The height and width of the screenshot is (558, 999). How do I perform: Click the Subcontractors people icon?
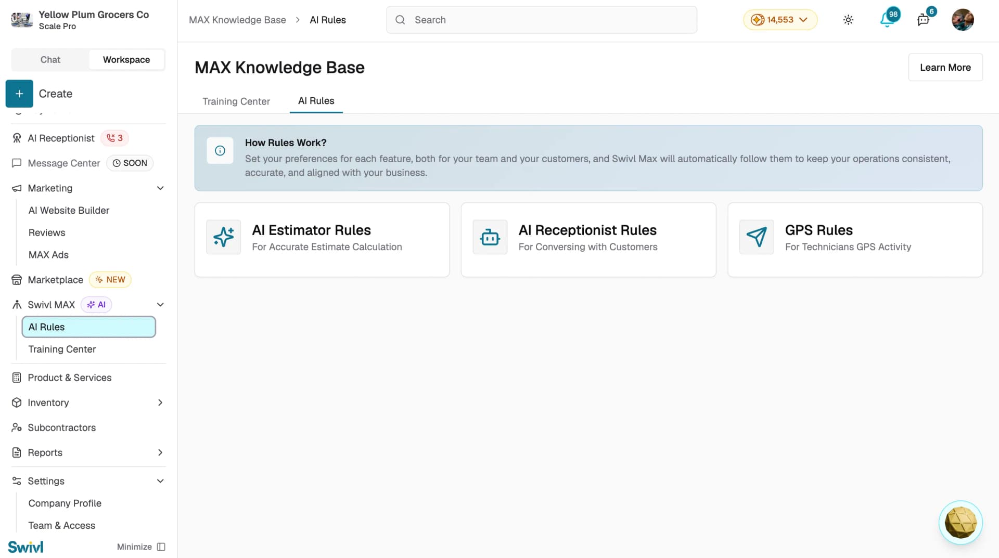pos(17,427)
